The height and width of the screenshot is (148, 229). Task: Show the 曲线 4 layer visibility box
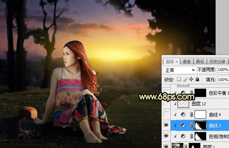coord(166,114)
